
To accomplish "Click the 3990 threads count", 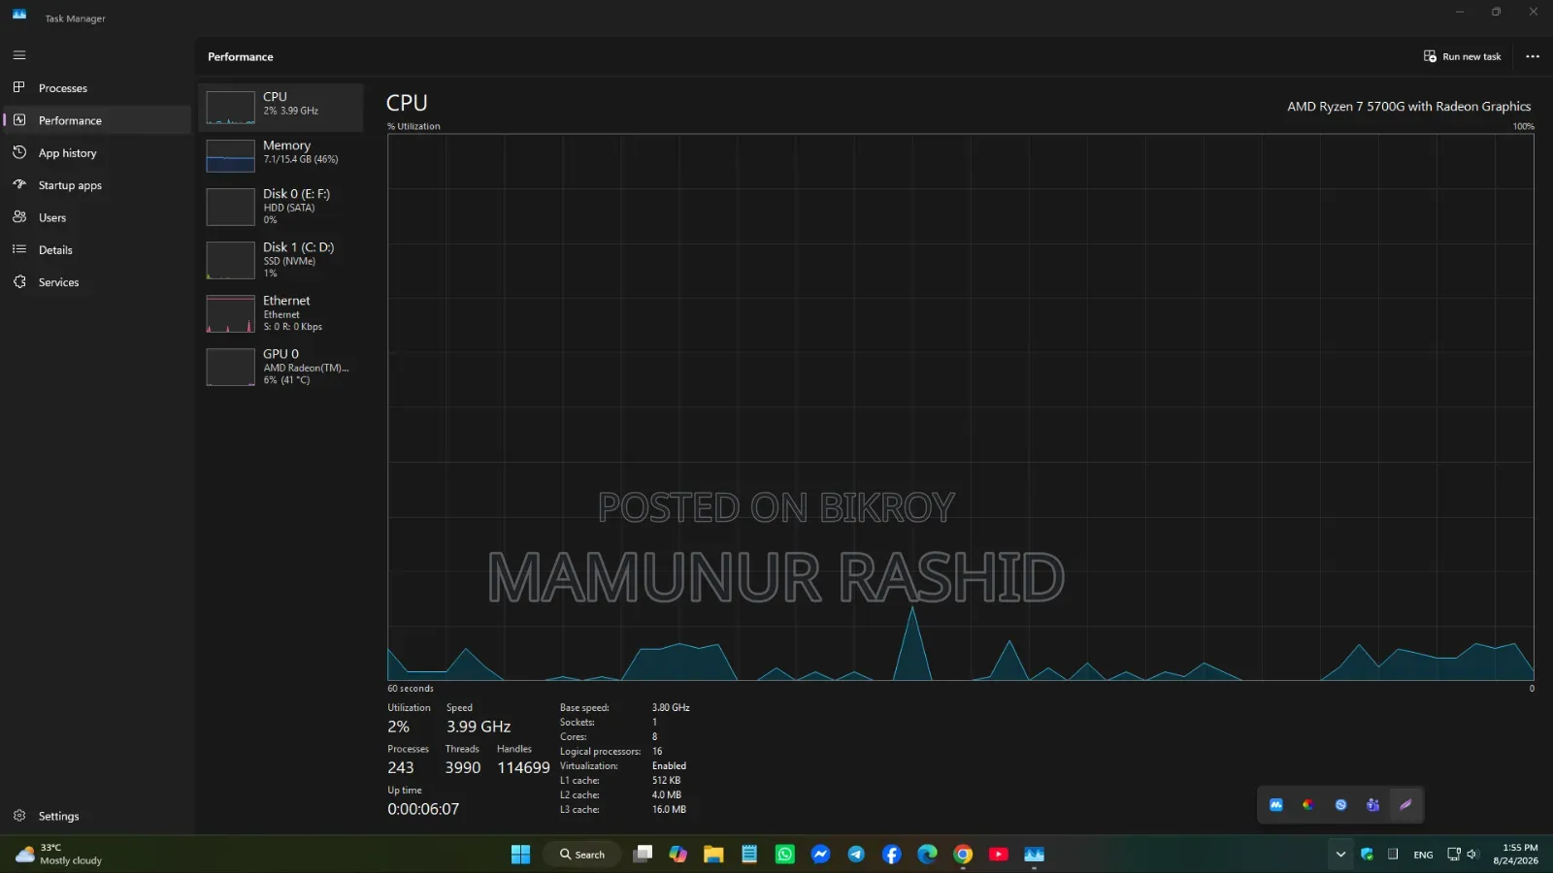I will coord(463,767).
